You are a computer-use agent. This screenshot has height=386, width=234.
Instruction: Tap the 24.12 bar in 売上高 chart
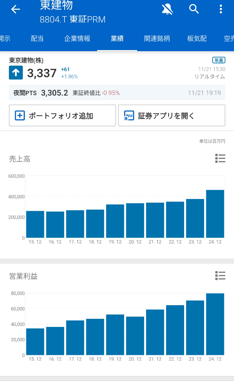click(x=215, y=214)
